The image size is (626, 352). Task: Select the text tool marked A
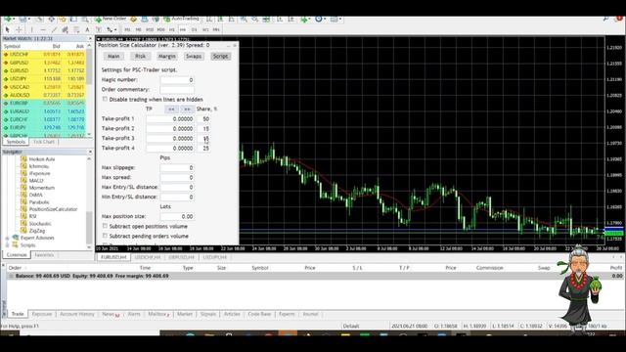point(87,29)
